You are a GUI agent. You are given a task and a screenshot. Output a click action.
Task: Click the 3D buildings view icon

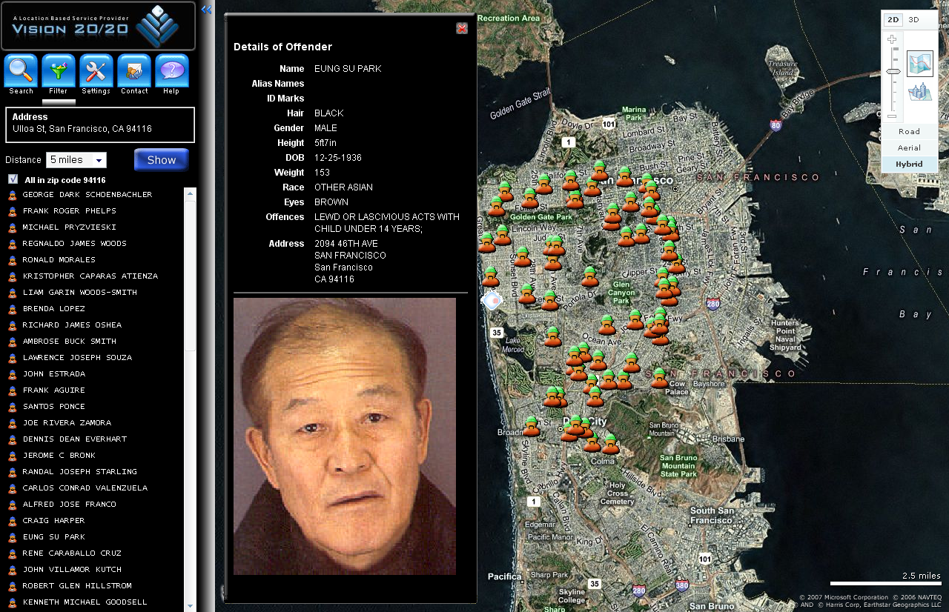click(920, 93)
